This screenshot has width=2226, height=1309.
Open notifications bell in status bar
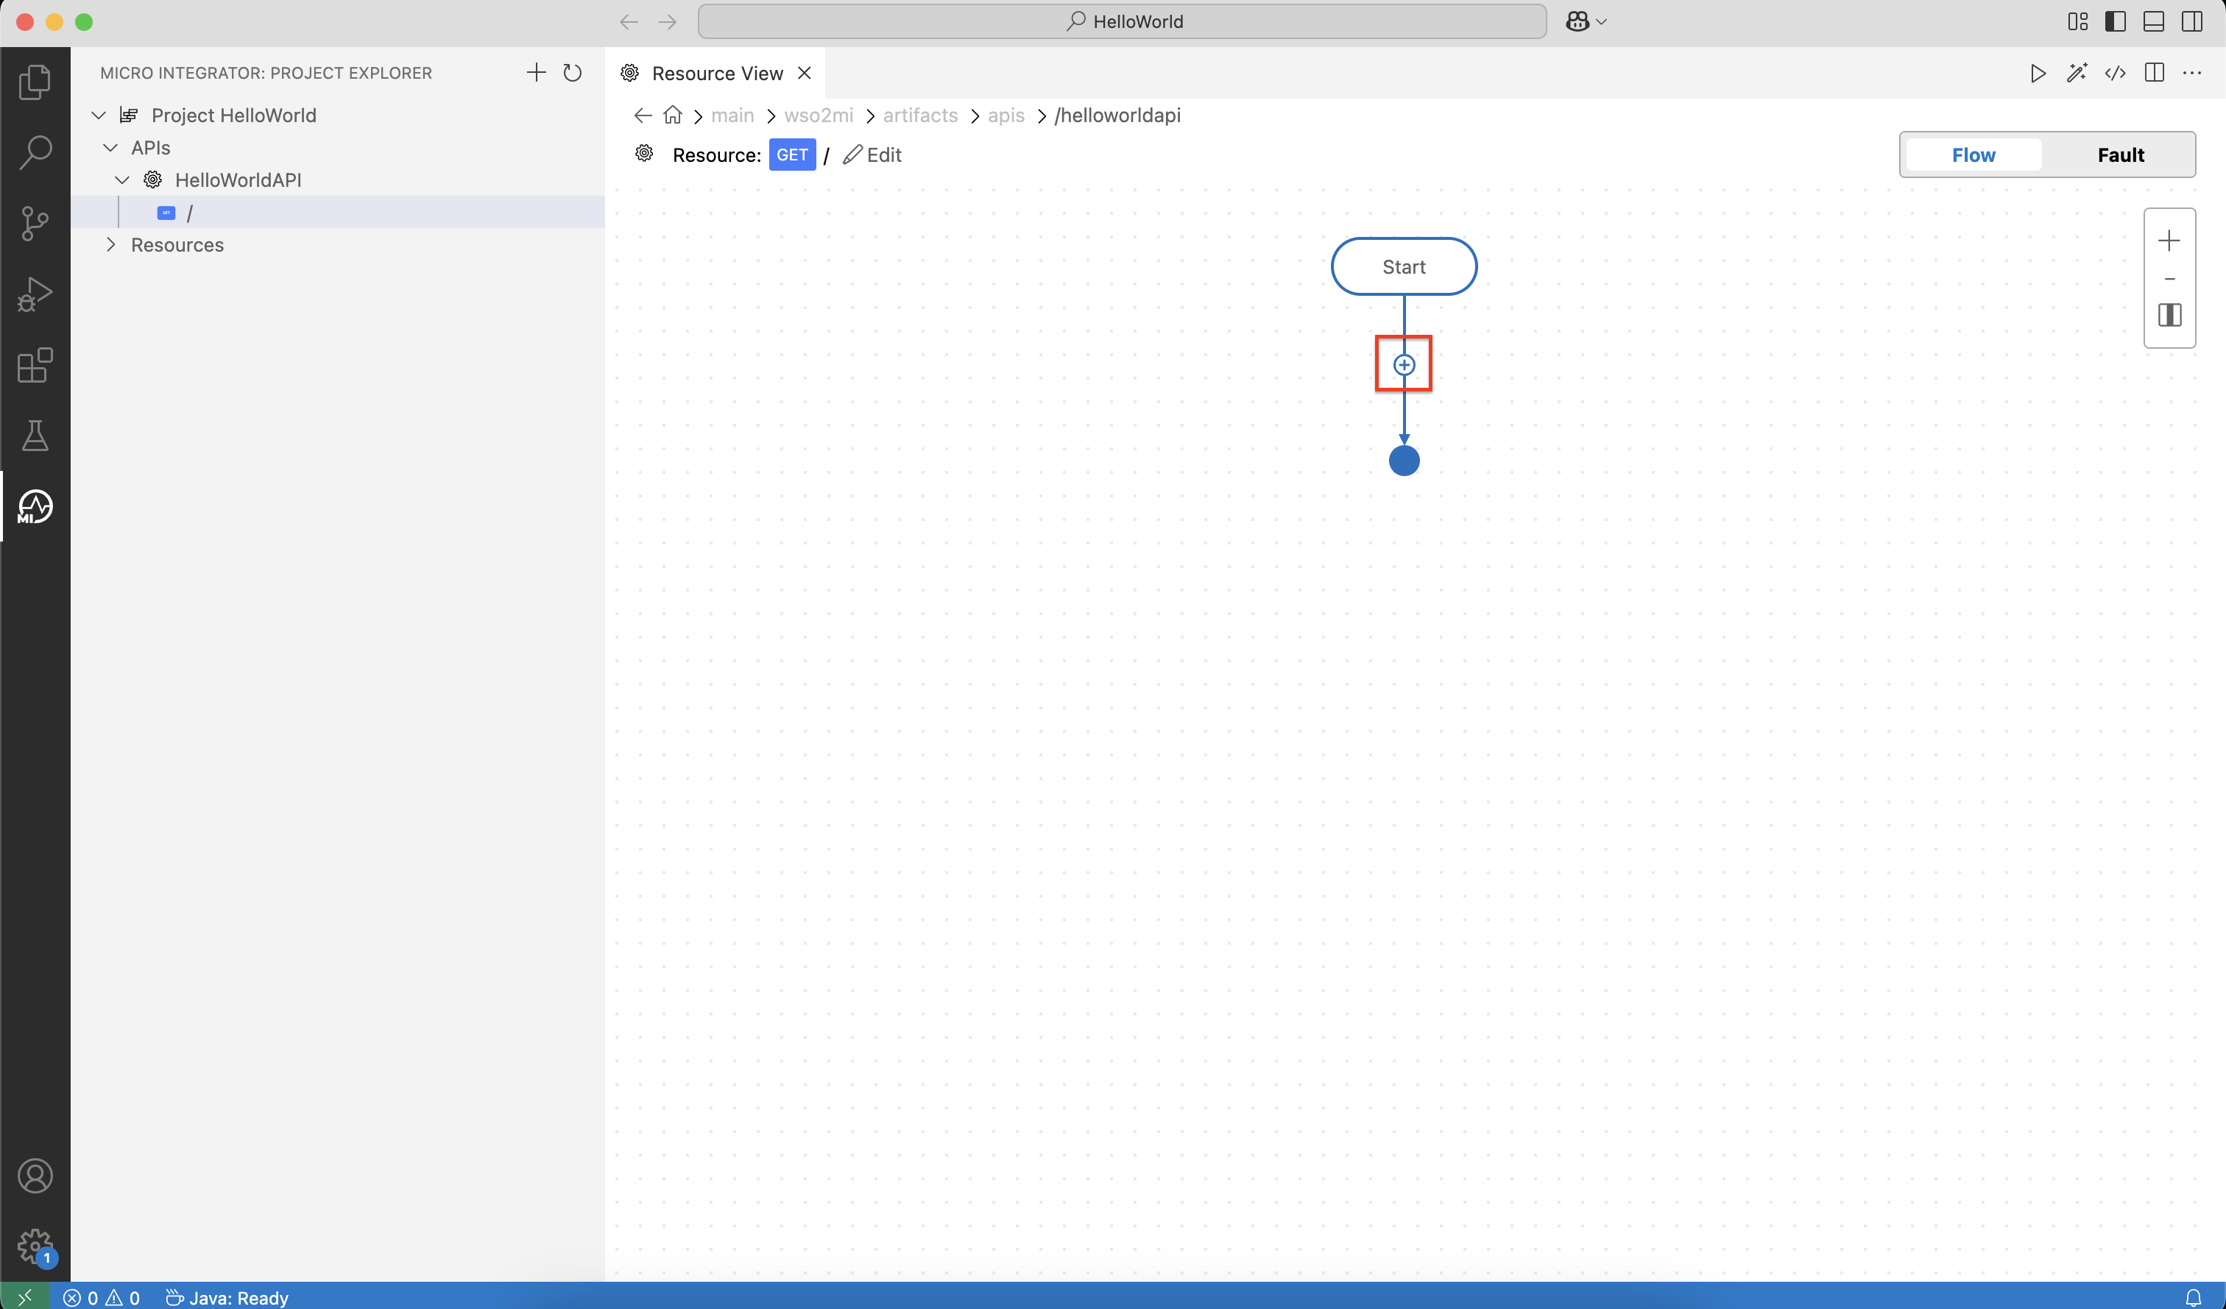click(x=2194, y=1296)
